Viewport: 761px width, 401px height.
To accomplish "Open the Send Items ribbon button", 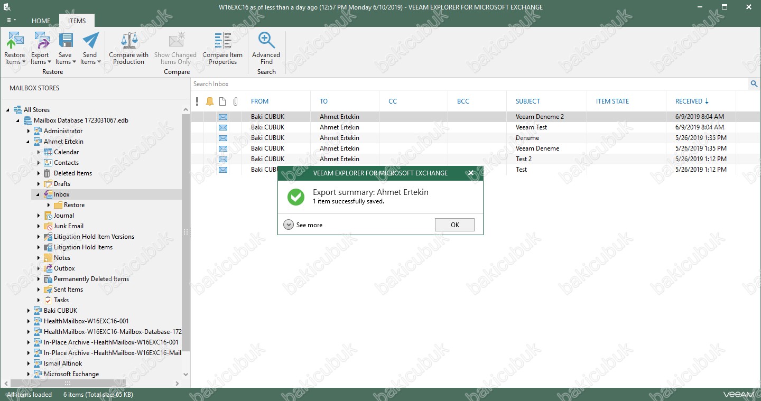I will [90, 48].
